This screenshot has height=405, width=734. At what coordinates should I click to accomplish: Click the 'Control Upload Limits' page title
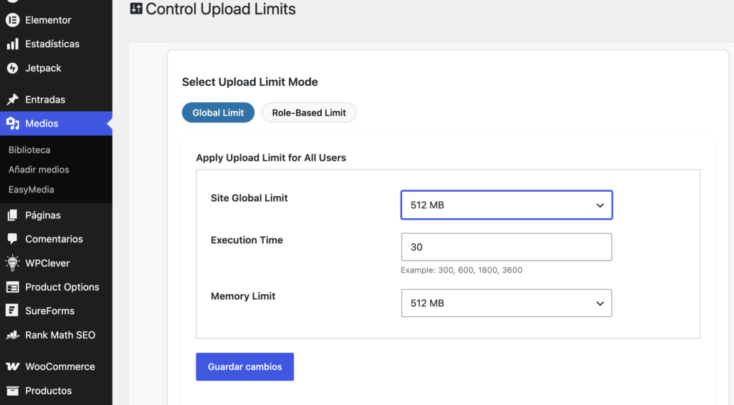[221, 9]
